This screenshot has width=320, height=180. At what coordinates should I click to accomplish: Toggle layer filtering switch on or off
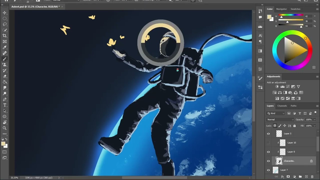(315, 113)
